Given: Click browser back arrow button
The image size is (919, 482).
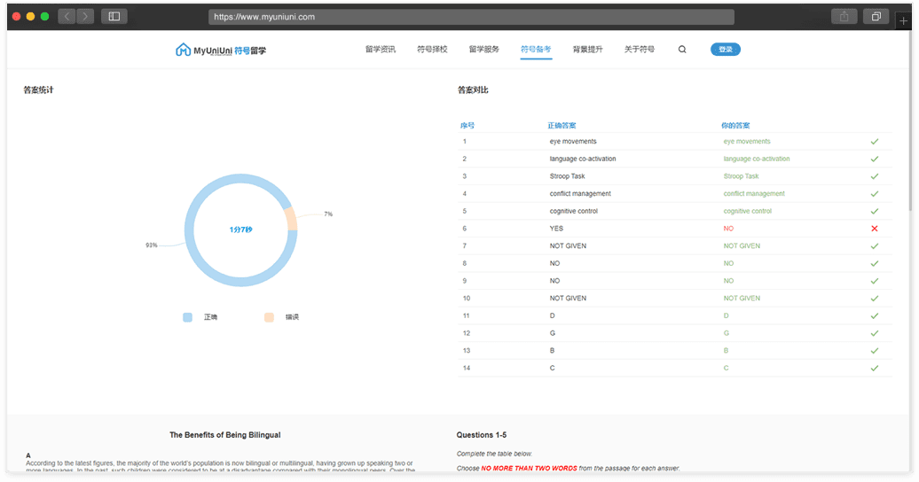Looking at the screenshot, I should click(x=67, y=16).
